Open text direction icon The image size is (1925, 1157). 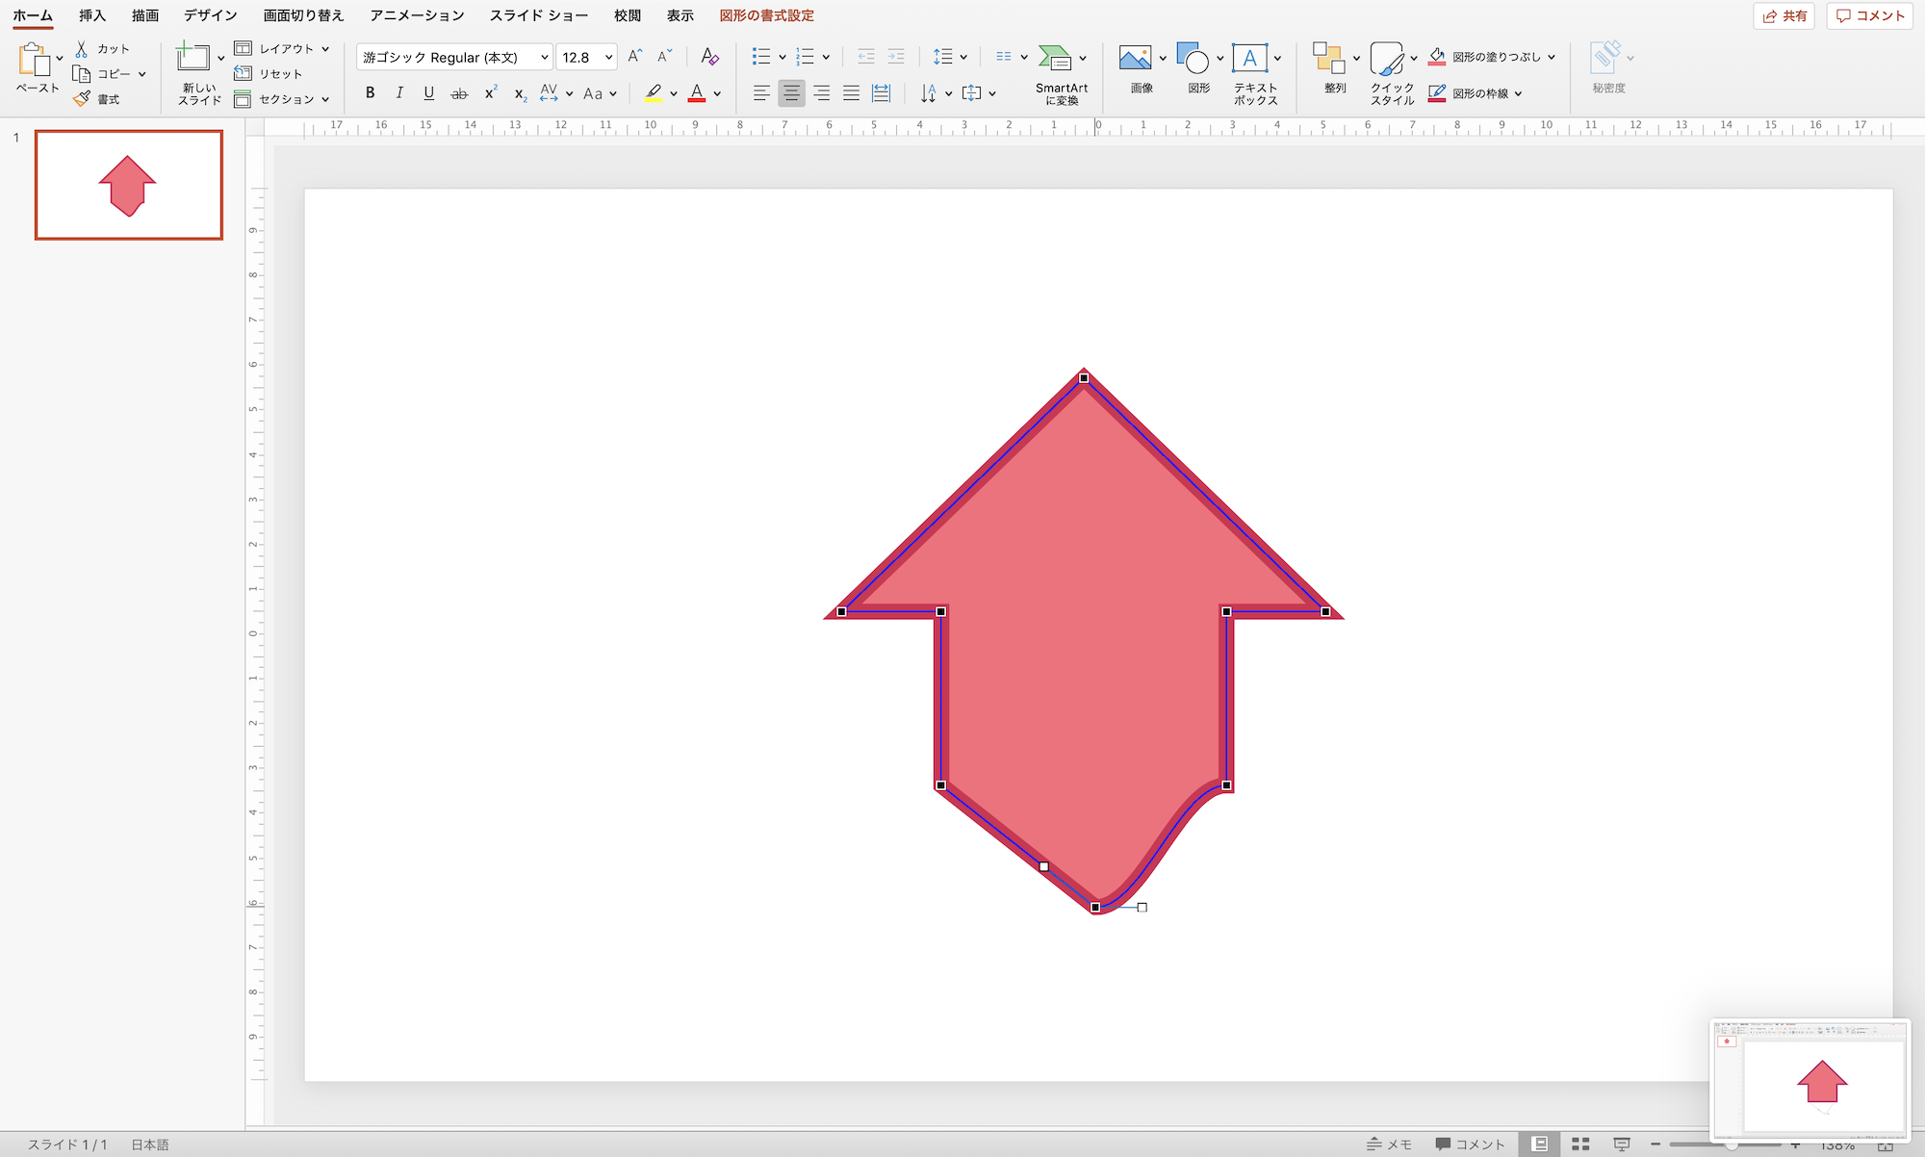(x=928, y=93)
